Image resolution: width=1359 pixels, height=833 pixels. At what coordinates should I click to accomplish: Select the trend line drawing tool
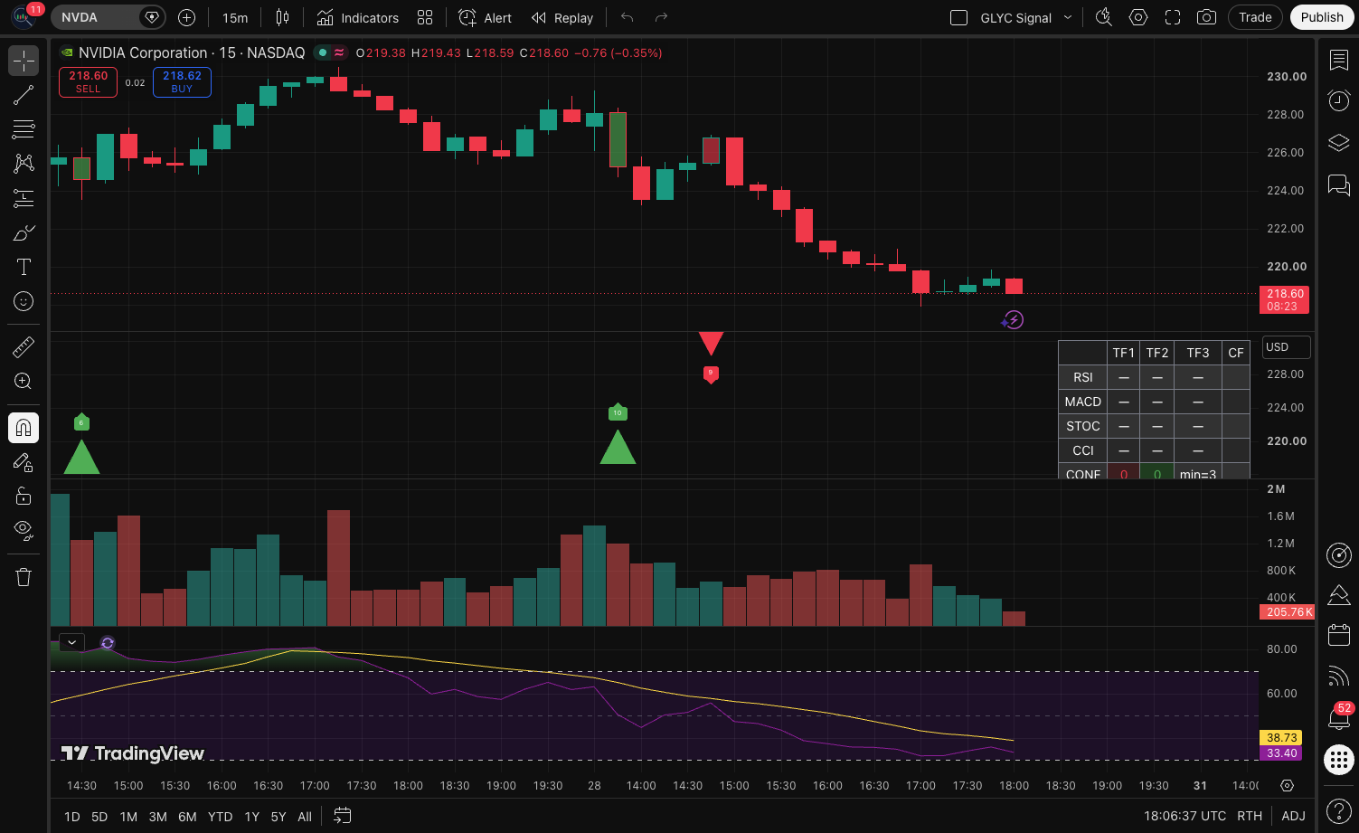(24, 95)
